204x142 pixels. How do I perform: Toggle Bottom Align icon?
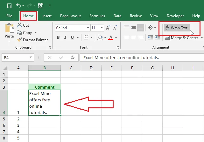click(x=141, y=28)
